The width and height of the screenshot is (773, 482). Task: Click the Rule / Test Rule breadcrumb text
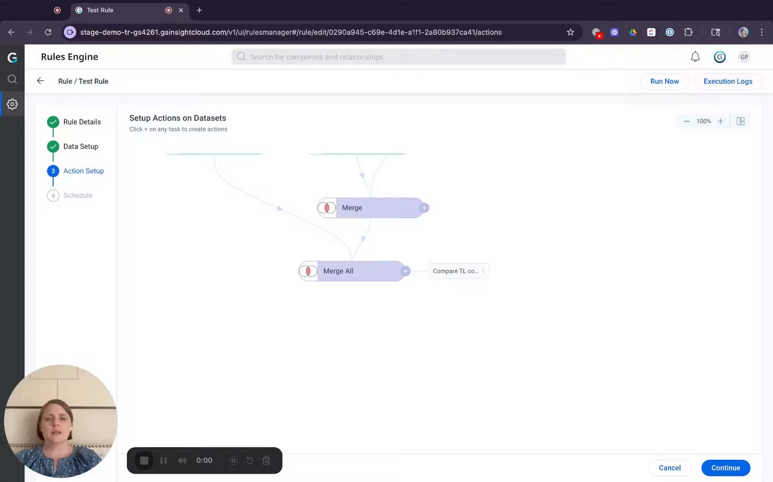(83, 81)
